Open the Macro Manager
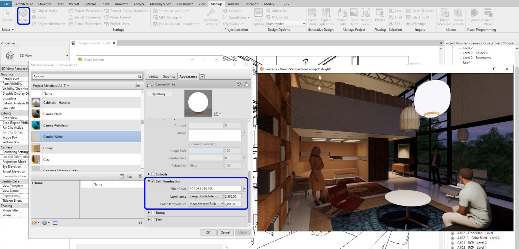519x249 pixels. coord(444,16)
